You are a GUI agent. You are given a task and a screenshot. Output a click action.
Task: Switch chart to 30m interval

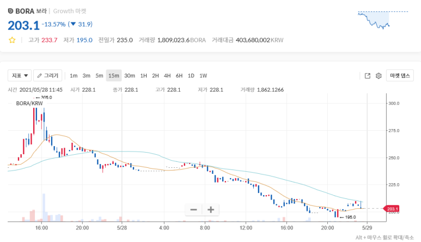(x=130, y=76)
